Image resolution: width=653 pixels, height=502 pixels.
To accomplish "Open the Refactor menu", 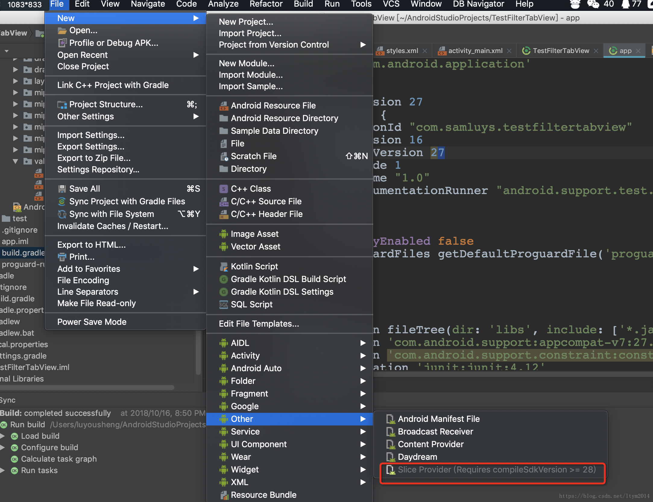I will [x=266, y=4].
